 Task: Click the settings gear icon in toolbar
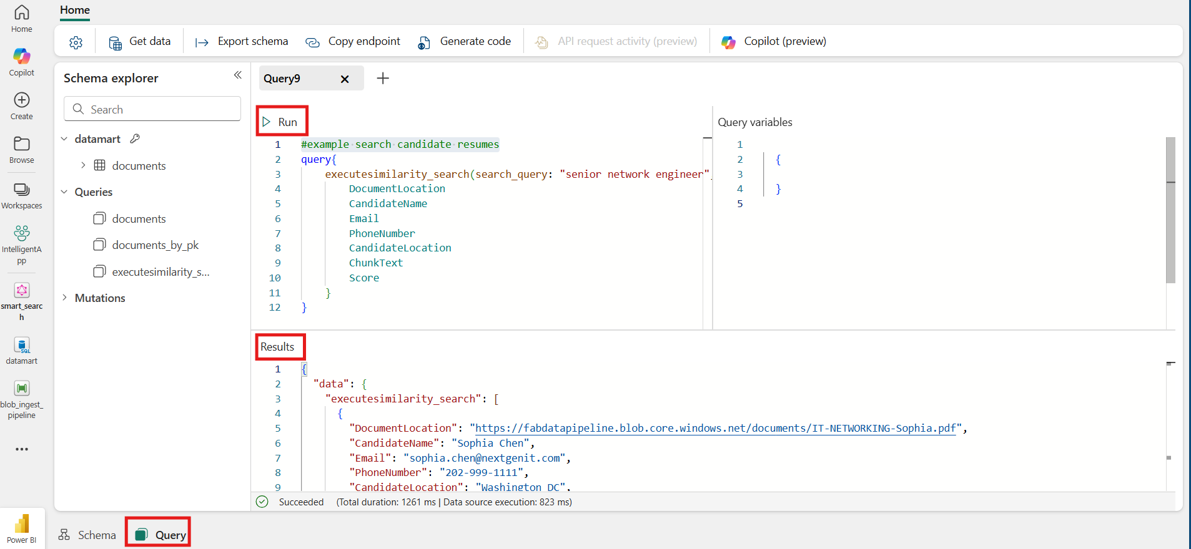pos(76,42)
